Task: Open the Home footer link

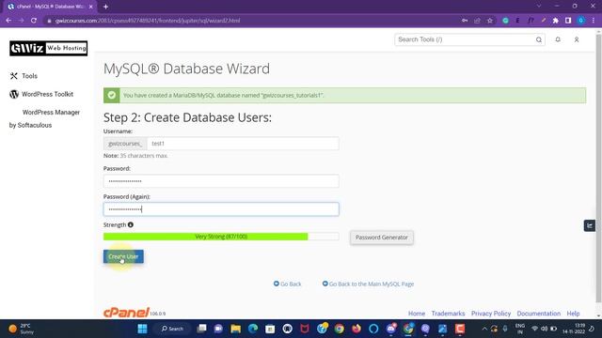Action: pyautogui.click(x=417, y=314)
